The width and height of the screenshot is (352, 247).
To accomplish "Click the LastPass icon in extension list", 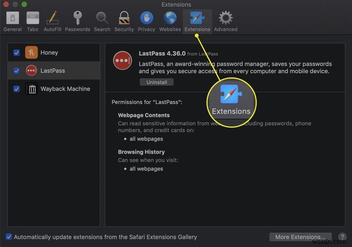I will pos(31,70).
